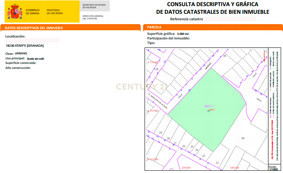283x173 pixels.
Task: Click the CL GARCILASO DE LA VEGA street label
Action: click(158, 101)
